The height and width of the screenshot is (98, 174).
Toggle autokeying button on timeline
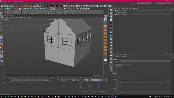click(x=89, y=80)
